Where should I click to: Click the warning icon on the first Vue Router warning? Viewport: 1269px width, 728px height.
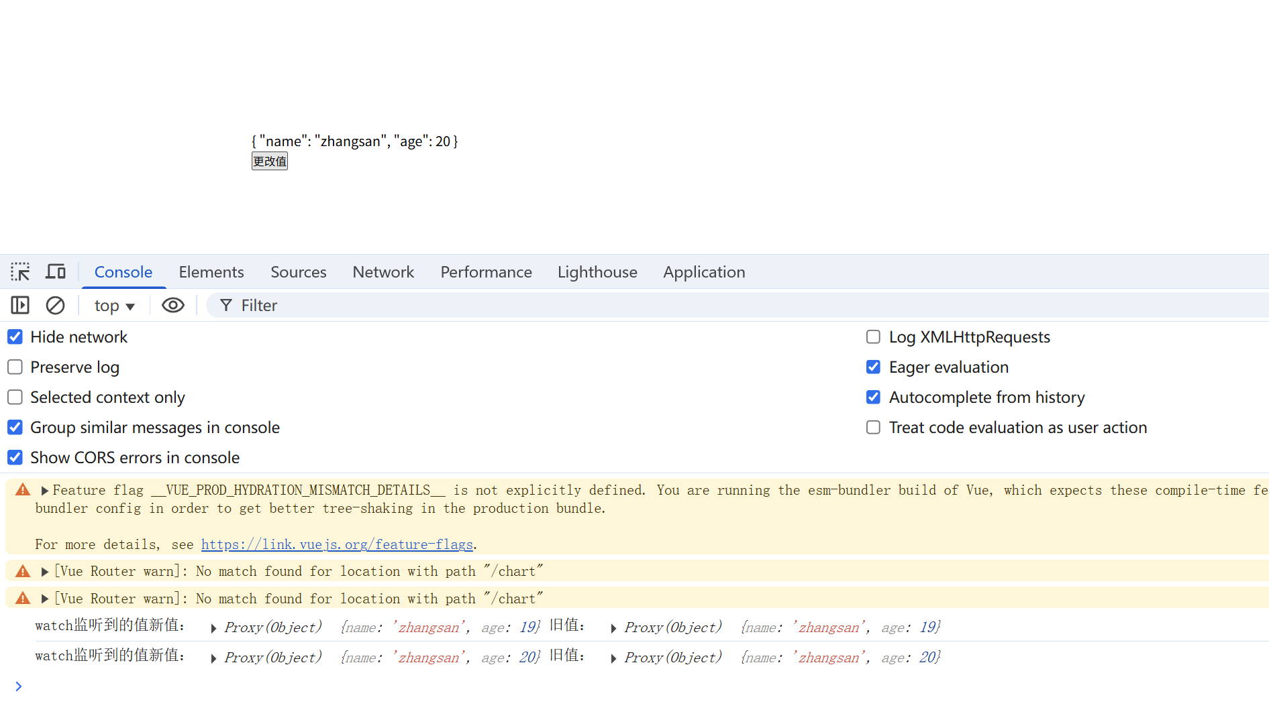[x=23, y=571]
